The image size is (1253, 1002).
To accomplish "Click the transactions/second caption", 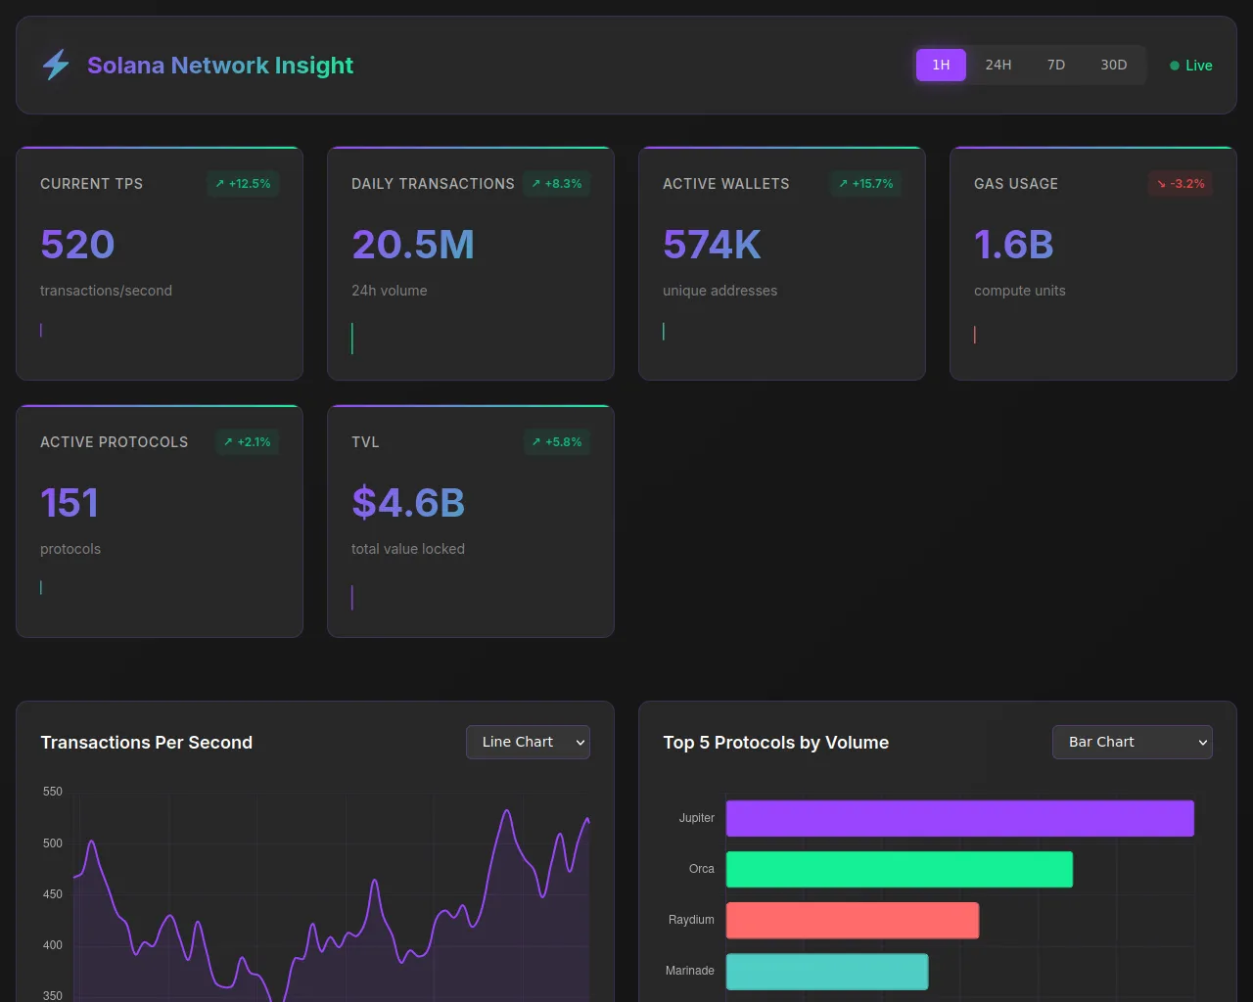I will 106,291.
